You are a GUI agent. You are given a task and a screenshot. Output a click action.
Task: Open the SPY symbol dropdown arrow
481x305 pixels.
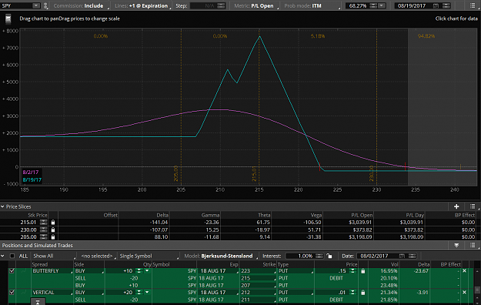[36, 5]
